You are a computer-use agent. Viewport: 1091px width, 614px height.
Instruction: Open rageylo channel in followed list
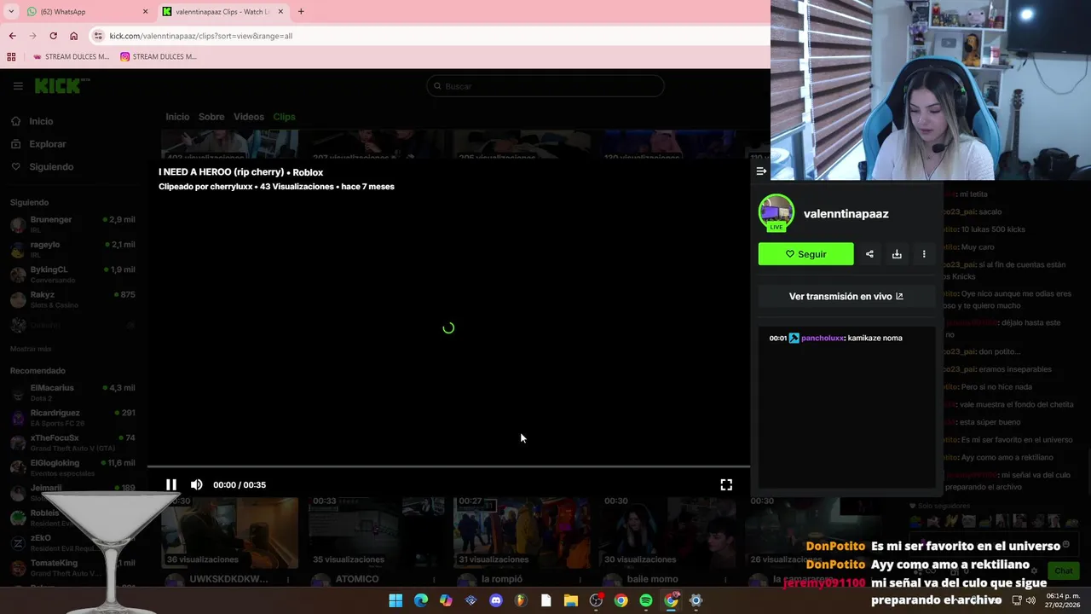pos(72,249)
